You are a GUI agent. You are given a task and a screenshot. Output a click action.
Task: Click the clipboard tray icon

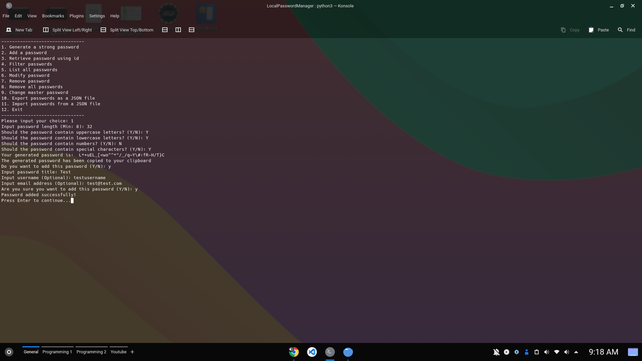536,352
